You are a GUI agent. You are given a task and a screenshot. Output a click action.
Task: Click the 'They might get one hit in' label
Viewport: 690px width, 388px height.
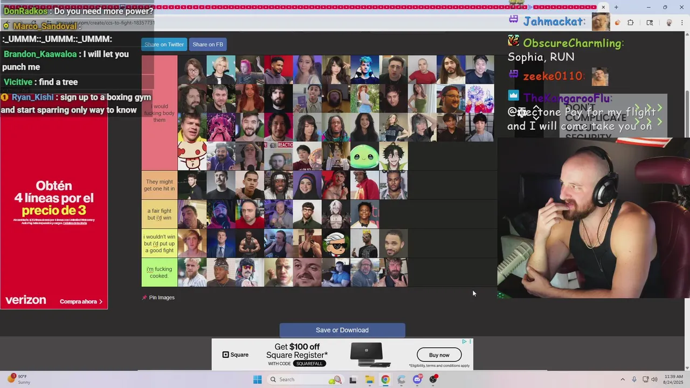(160, 185)
